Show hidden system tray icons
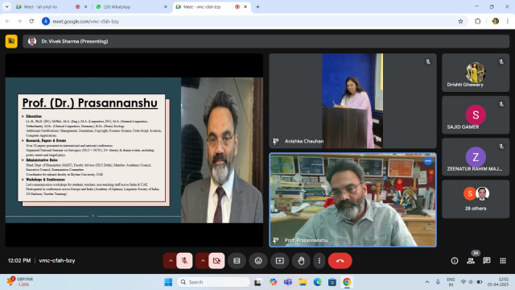Image resolution: width=515 pixels, height=290 pixels. [427, 282]
